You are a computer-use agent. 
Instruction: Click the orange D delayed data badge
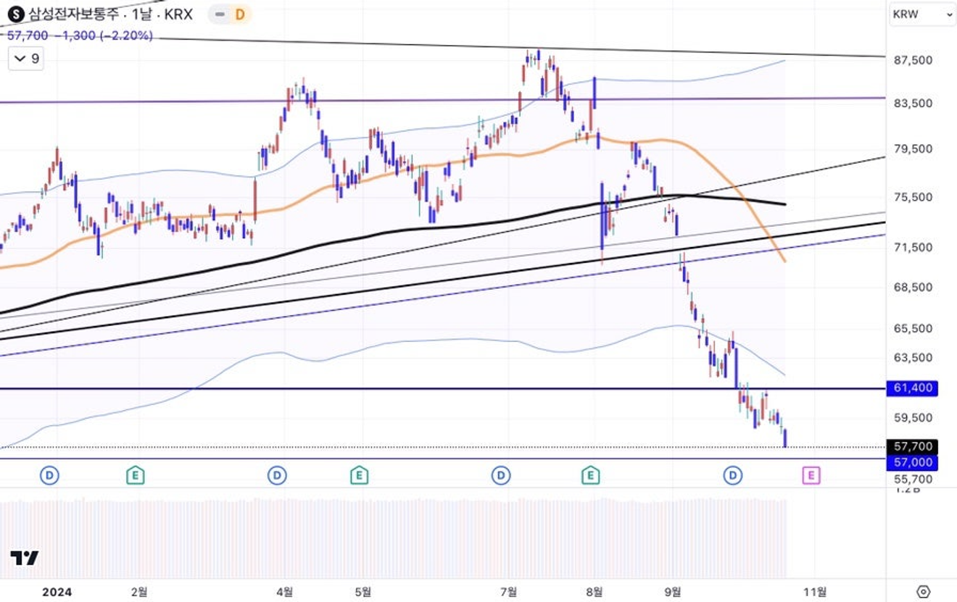point(239,14)
